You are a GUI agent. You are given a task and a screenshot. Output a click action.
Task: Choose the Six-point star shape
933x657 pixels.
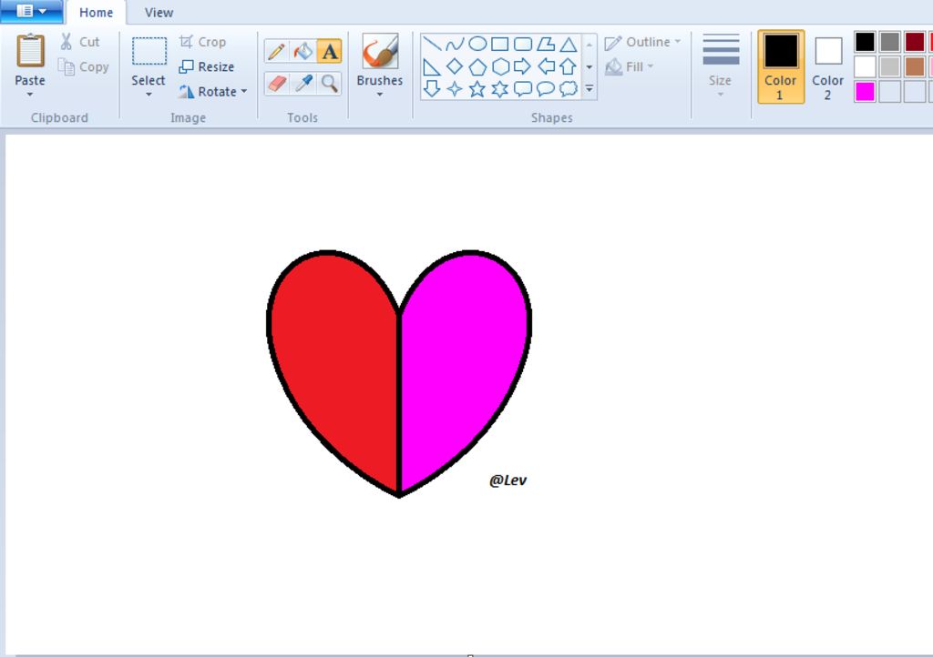(500, 89)
